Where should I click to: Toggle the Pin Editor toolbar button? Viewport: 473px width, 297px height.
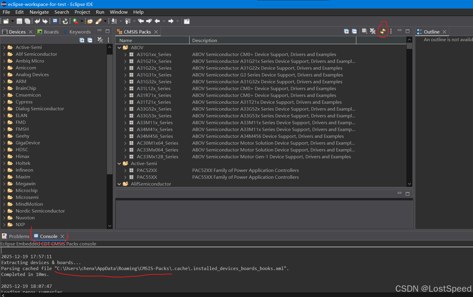187,21
